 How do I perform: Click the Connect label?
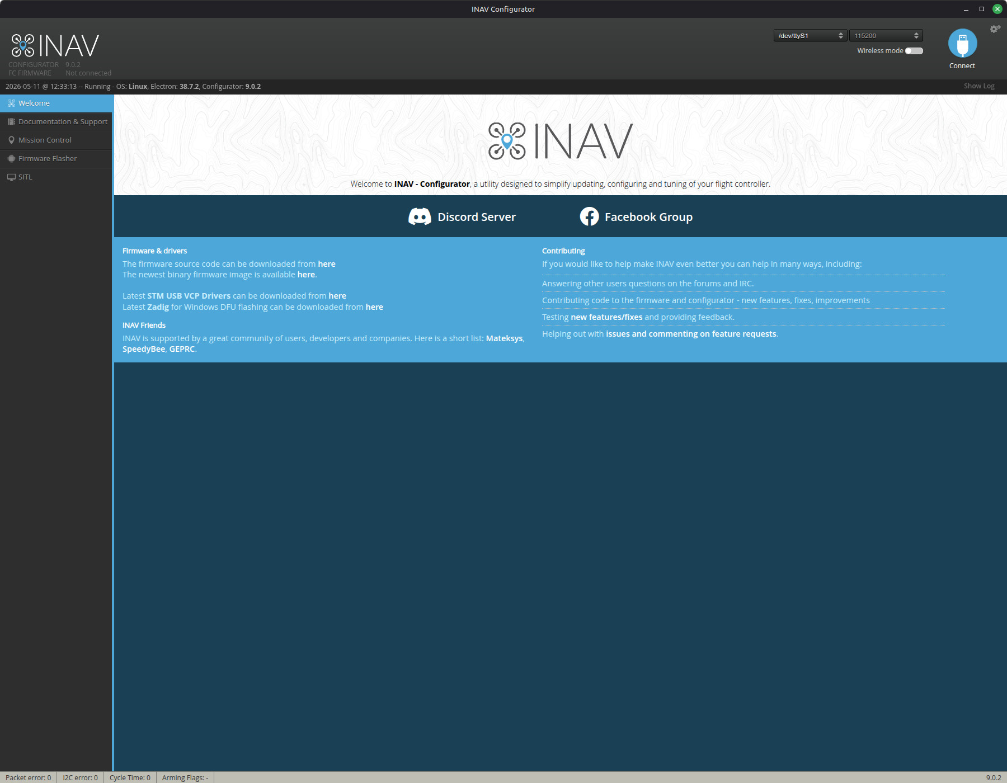pos(962,66)
